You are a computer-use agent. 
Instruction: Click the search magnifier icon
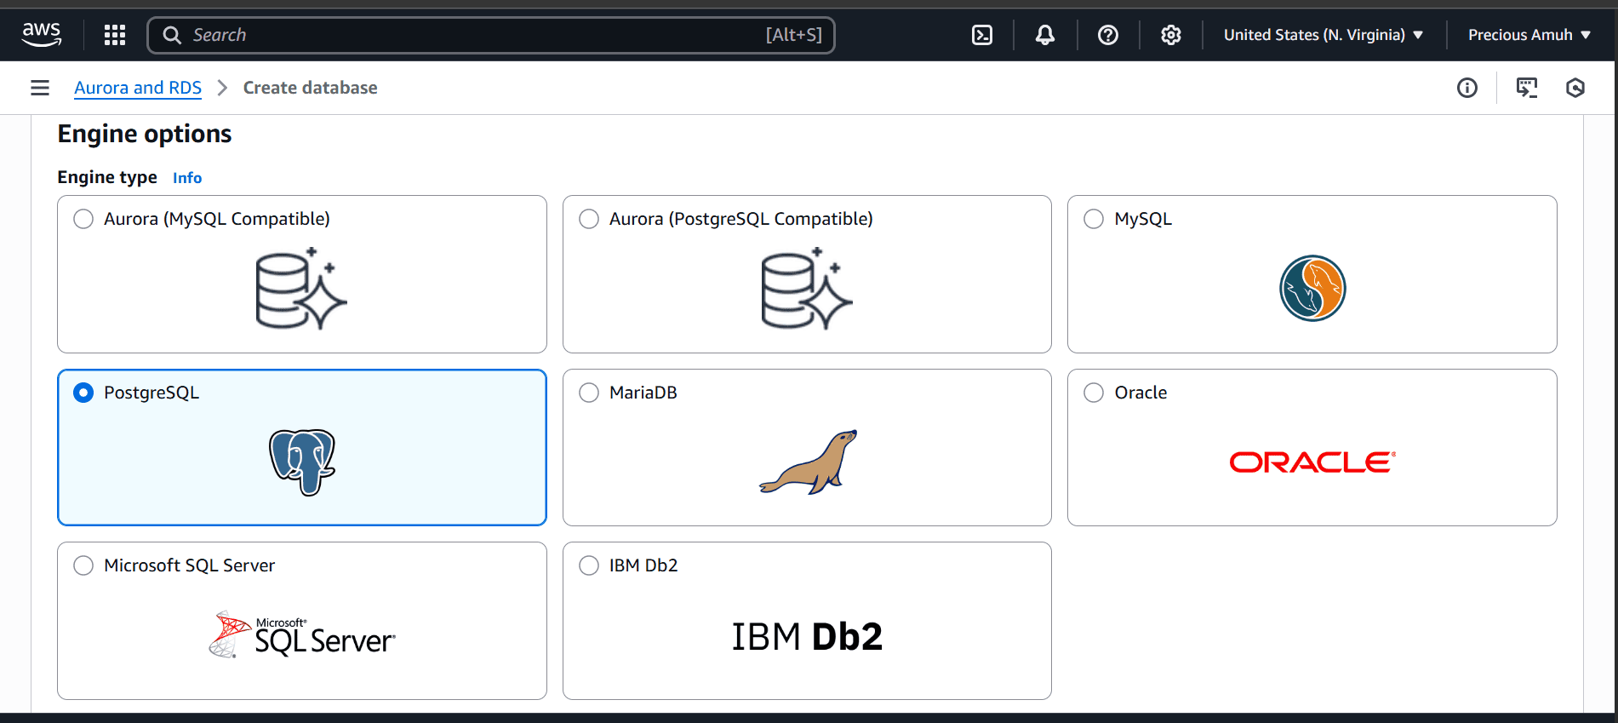click(x=172, y=35)
